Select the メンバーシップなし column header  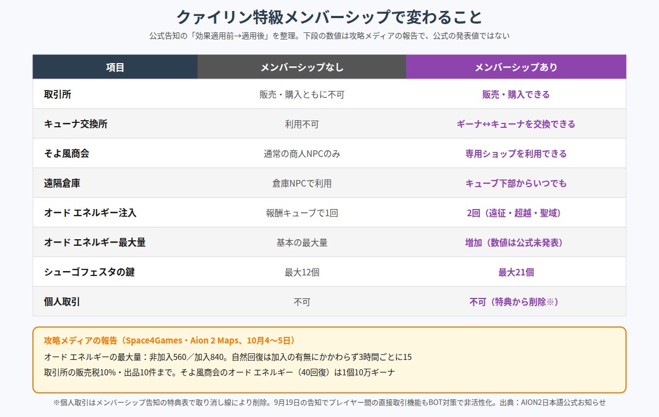click(302, 67)
